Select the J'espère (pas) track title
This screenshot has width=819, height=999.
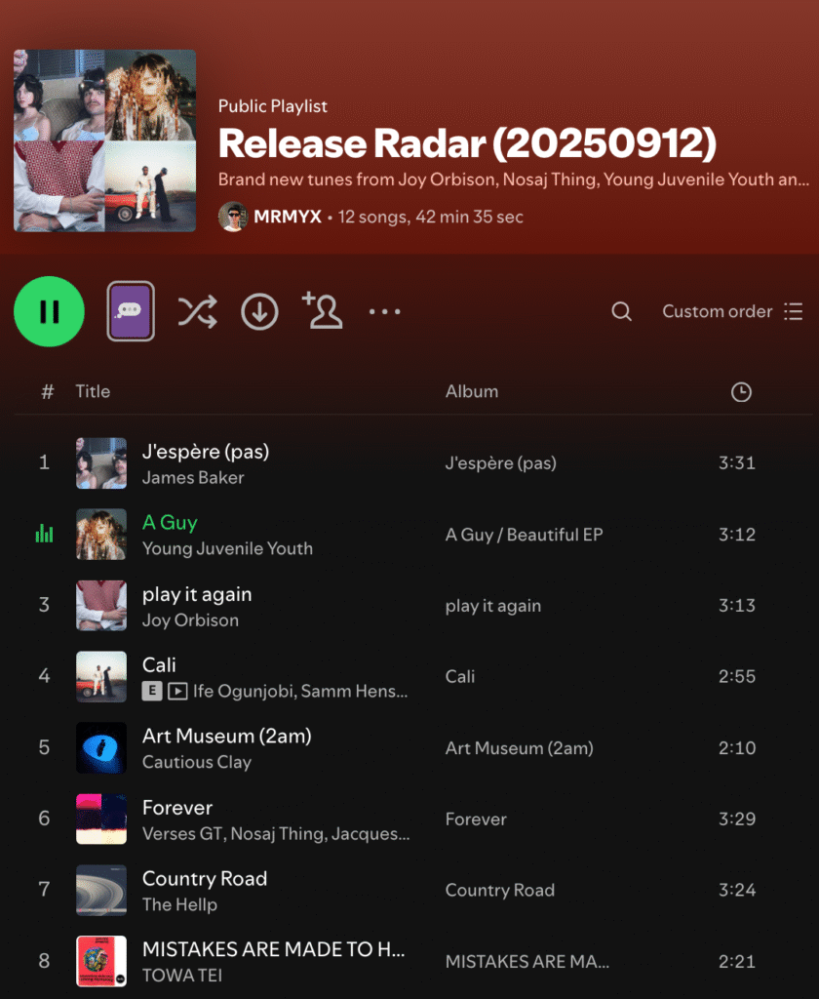click(206, 452)
